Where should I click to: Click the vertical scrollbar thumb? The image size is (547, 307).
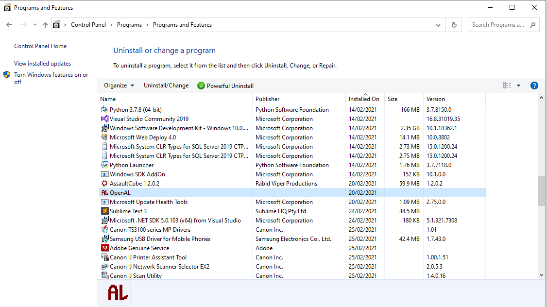(541, 191)
